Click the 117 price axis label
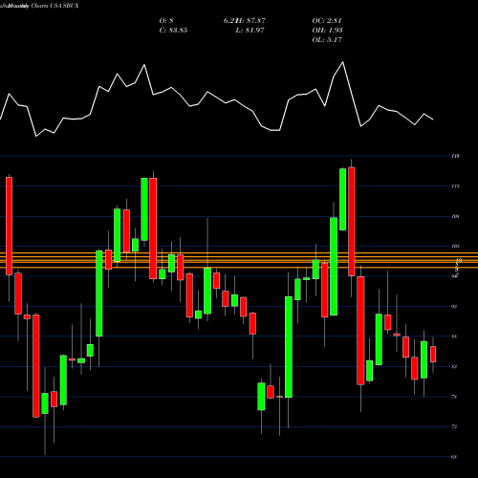Screen dimensions: 478x478 click(x=455, y=186)
